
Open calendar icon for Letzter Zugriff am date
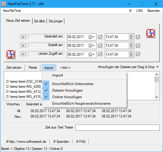pyautogui.click(x=90, y=54)
